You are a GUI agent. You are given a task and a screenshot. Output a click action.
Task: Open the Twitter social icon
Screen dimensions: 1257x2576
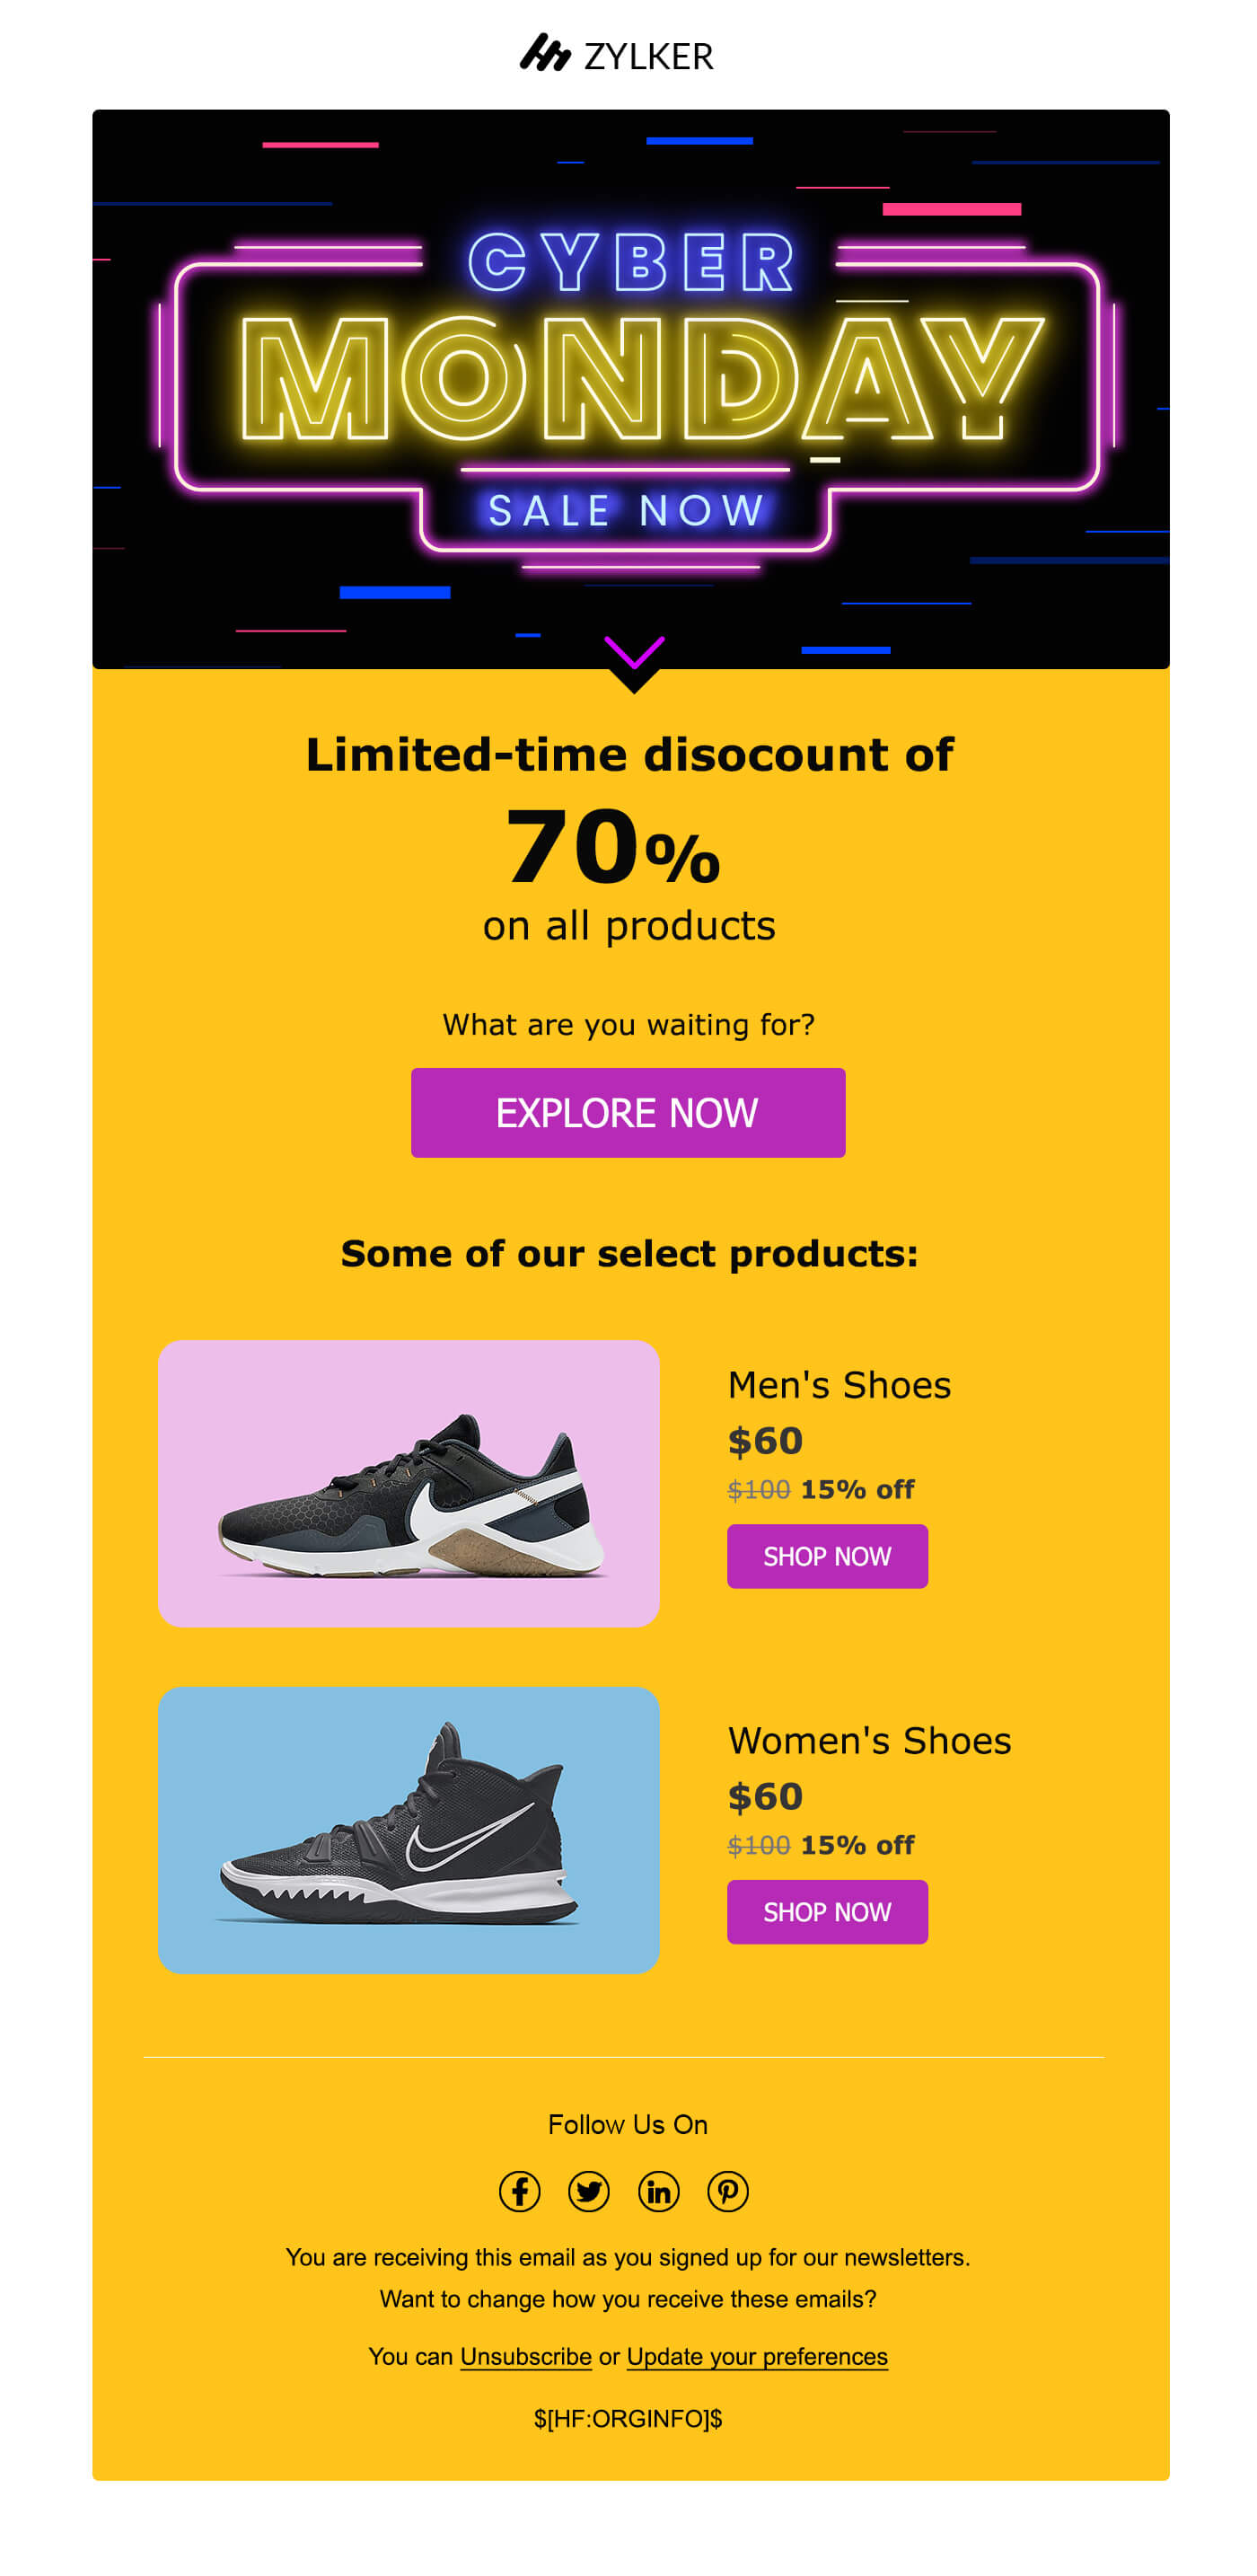coord(588,2191)
